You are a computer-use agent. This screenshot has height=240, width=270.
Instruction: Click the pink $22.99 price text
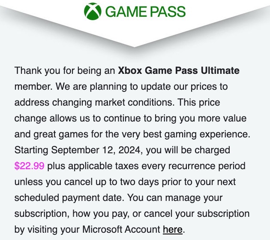pos(29,166)
